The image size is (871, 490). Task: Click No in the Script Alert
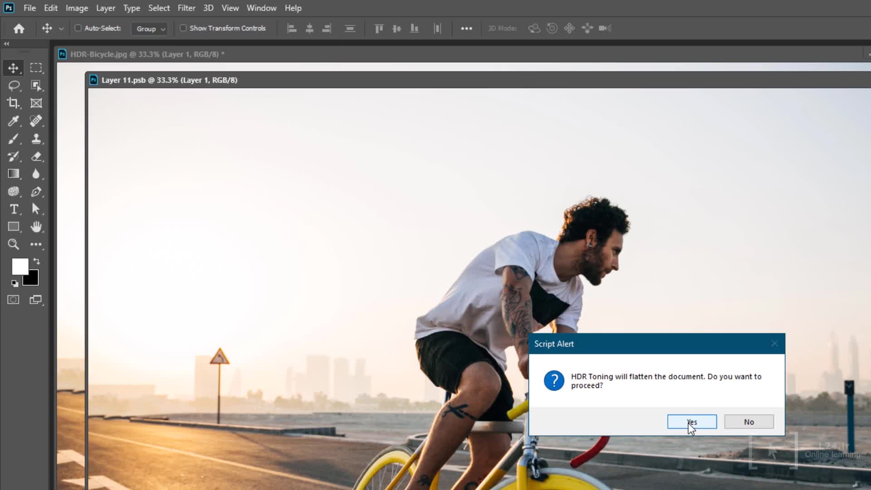coord(749,422)
